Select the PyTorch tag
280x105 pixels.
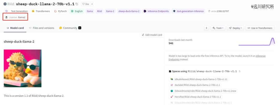coord(60,11)
